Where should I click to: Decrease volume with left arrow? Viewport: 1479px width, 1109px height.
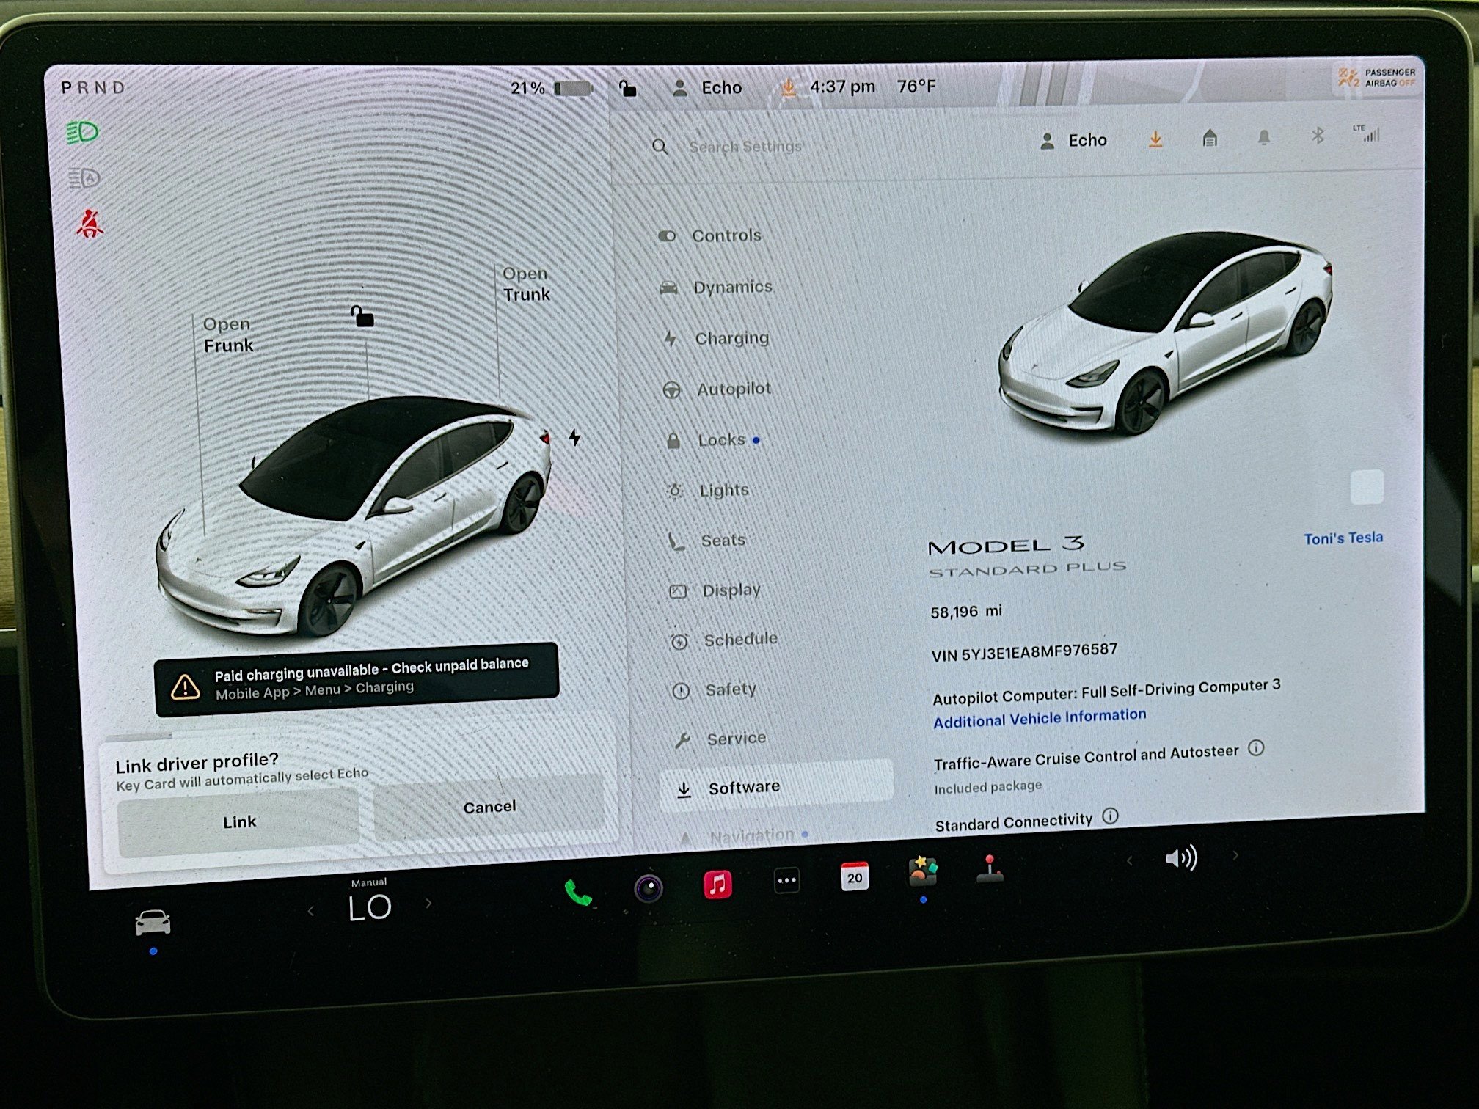tap(1129, 860)
